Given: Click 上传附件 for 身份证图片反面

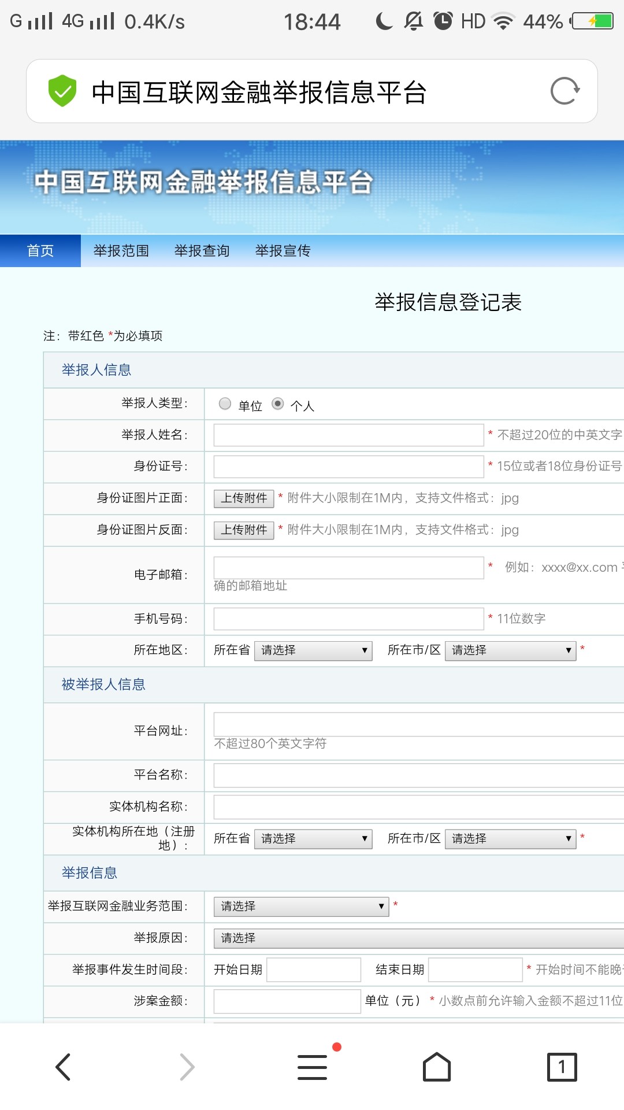Looking at the screenshot, I should click(244, 530).
